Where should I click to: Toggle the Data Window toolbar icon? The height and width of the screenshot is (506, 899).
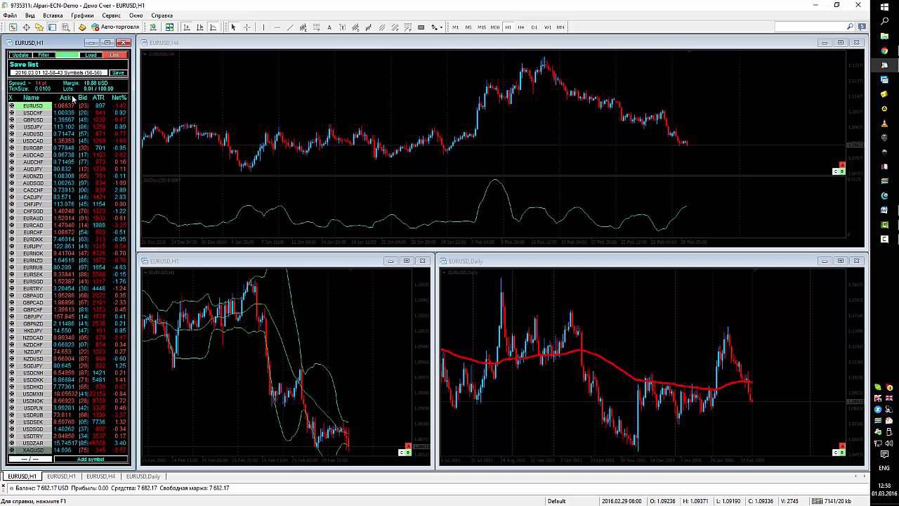tap(26, 27)
